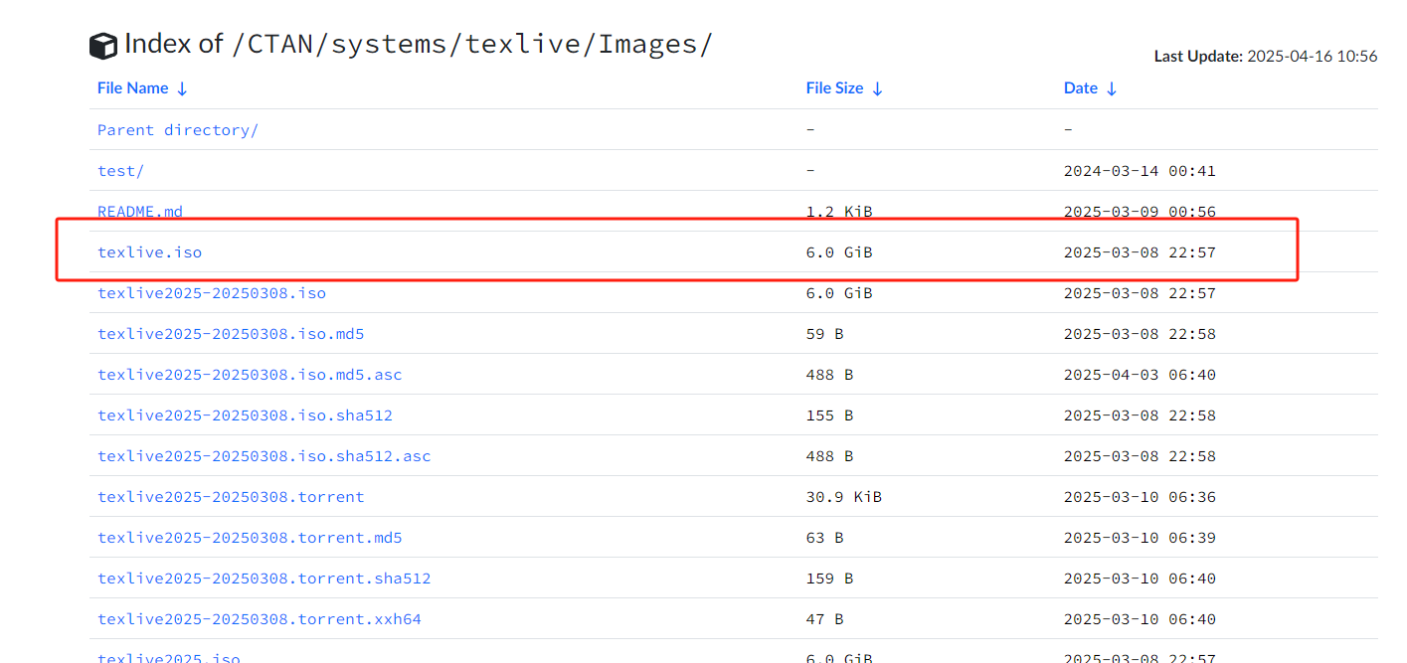Open texlive2025-20250308.iso.sha512 link
Screen dimensions: 1407x663
pos(245,415)
